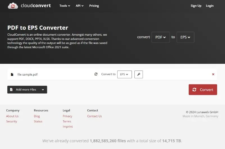Image resolution: width=225 pixels, height=149 pixels.
Task: Click the Company footer heading
Action: [x=13, y=110]
